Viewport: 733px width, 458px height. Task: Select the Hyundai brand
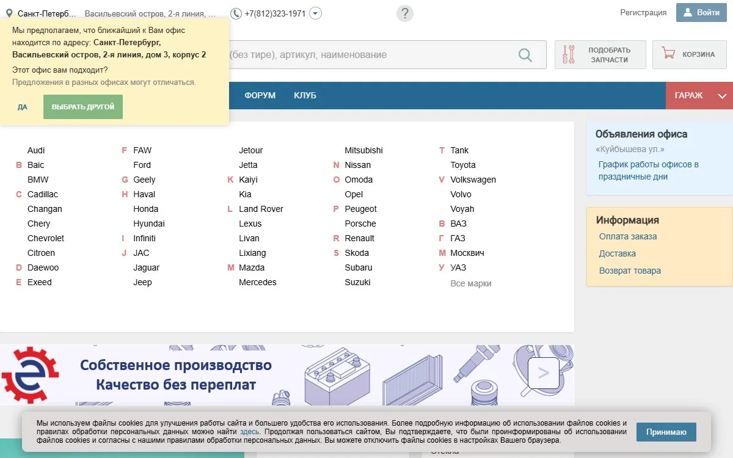(149, 224)
